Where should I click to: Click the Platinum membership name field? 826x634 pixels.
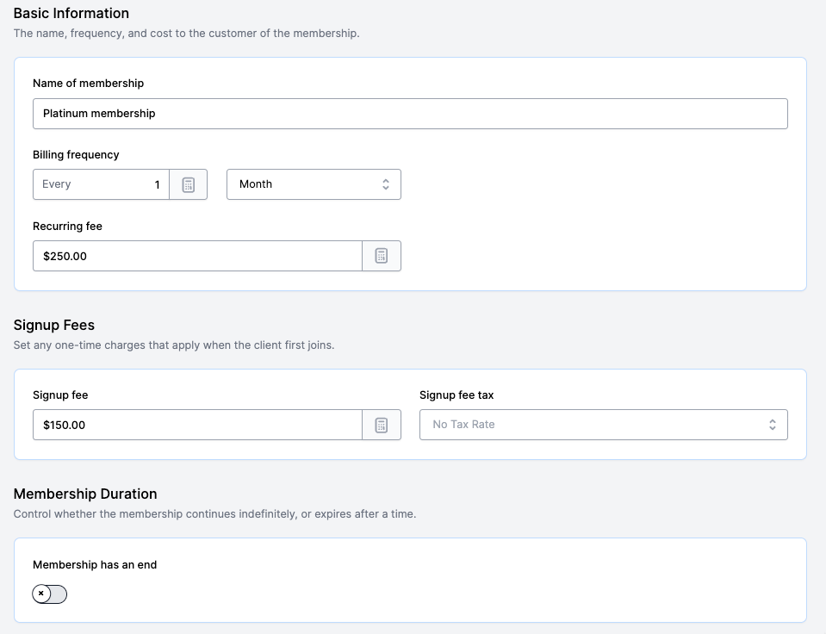410,114
